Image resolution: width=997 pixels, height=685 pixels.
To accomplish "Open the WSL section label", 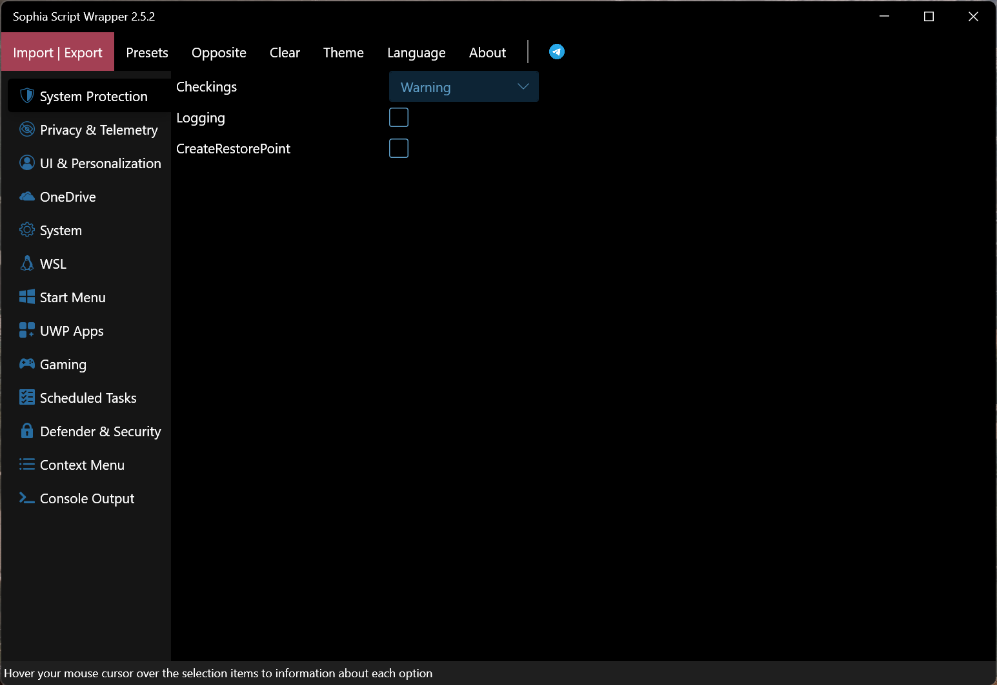I will [x=53, y=264].
